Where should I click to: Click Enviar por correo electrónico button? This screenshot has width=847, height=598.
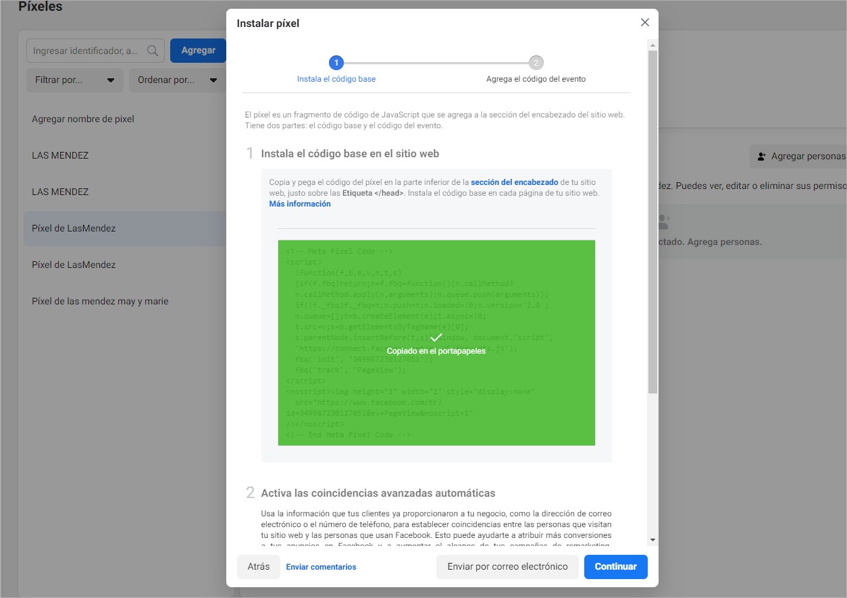point(507,567)
